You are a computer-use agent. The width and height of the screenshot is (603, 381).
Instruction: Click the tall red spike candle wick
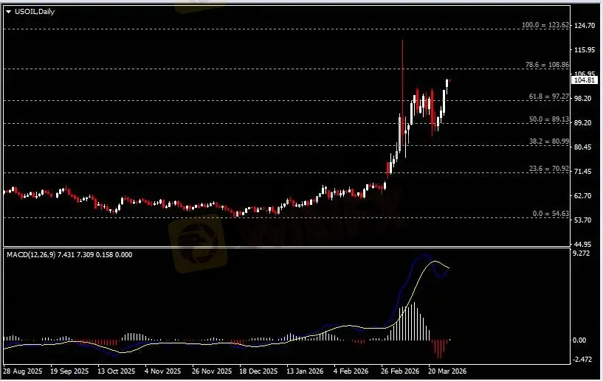click(x=403, y=77)
